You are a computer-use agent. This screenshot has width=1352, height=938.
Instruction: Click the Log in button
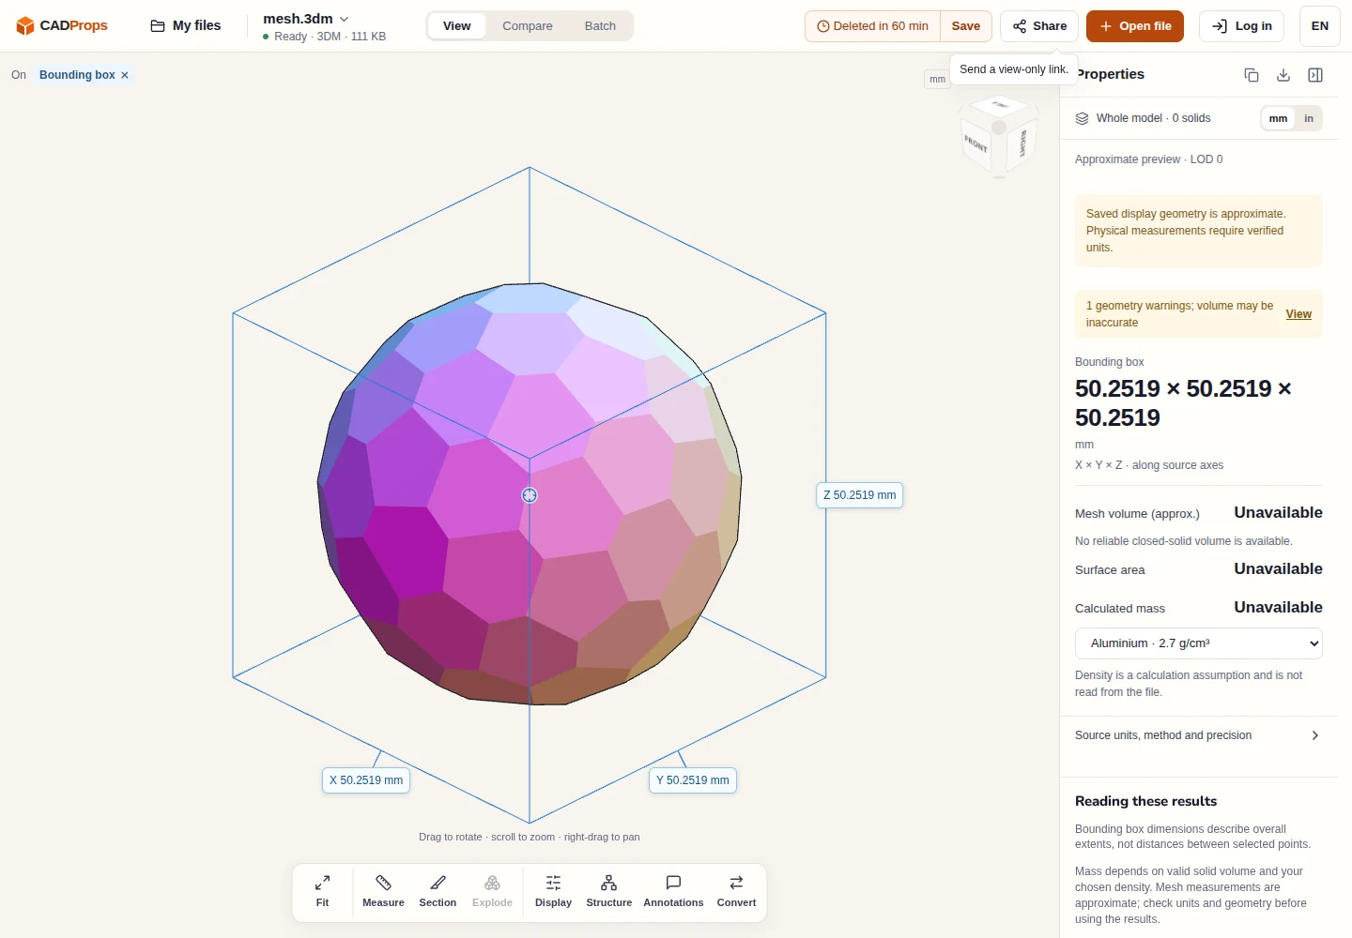1242,26
